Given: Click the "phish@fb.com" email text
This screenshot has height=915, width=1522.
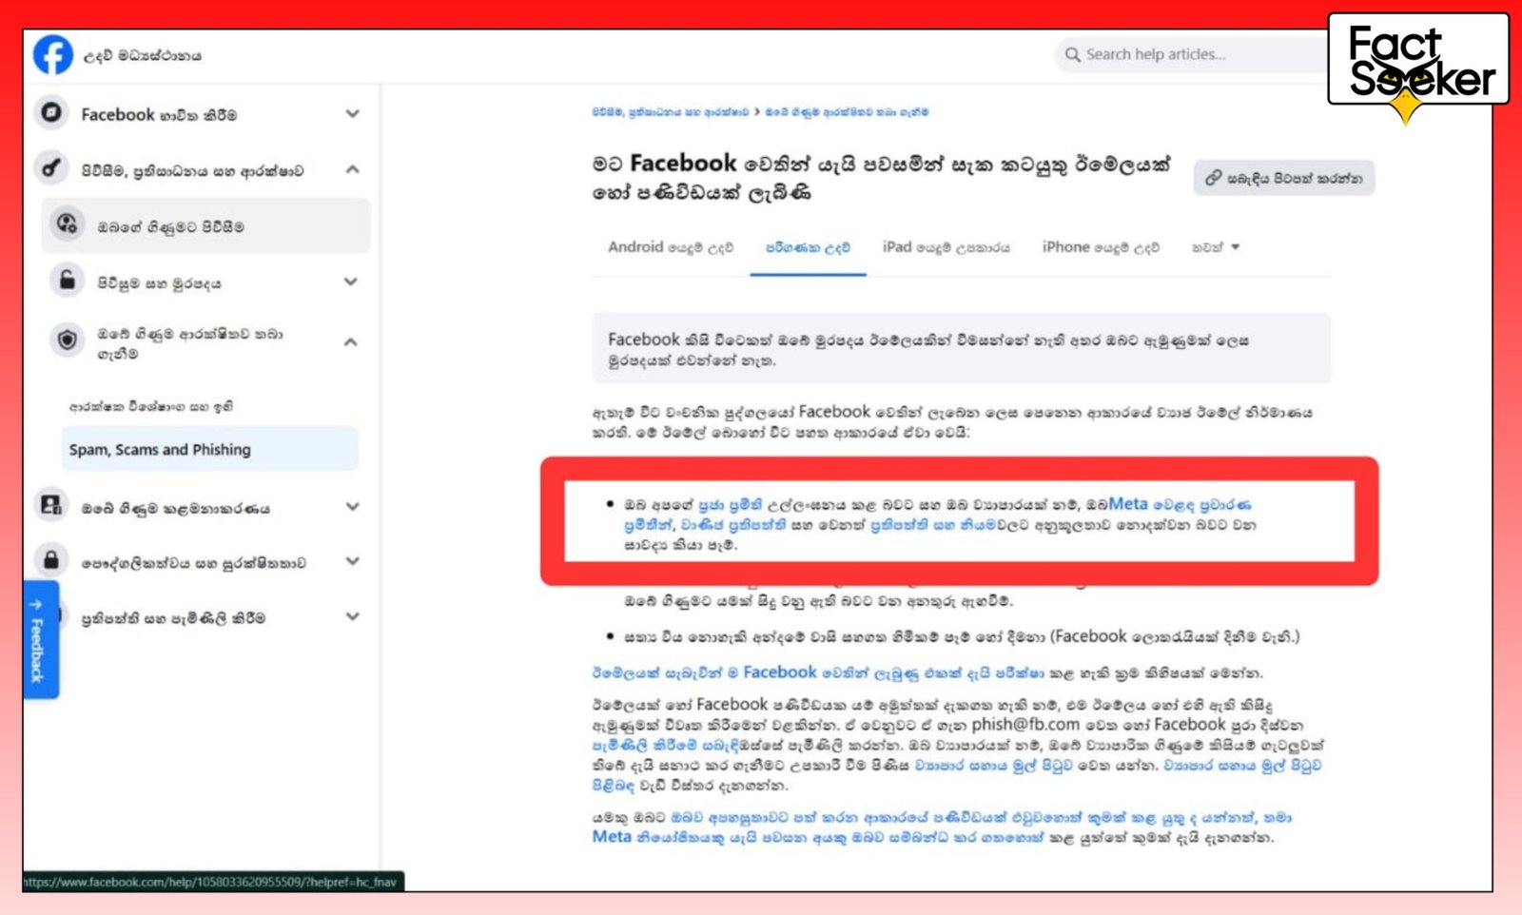Looking at the screenshot, I should (1025, 724).
